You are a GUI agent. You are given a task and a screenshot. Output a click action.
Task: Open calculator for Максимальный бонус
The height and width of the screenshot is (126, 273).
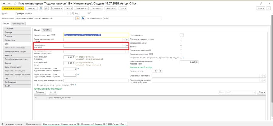(74, 63)
